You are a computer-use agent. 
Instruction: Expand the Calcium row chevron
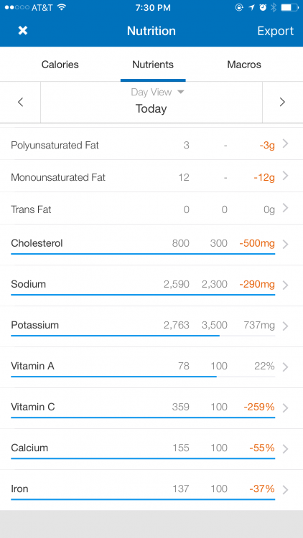coord(285,448)
